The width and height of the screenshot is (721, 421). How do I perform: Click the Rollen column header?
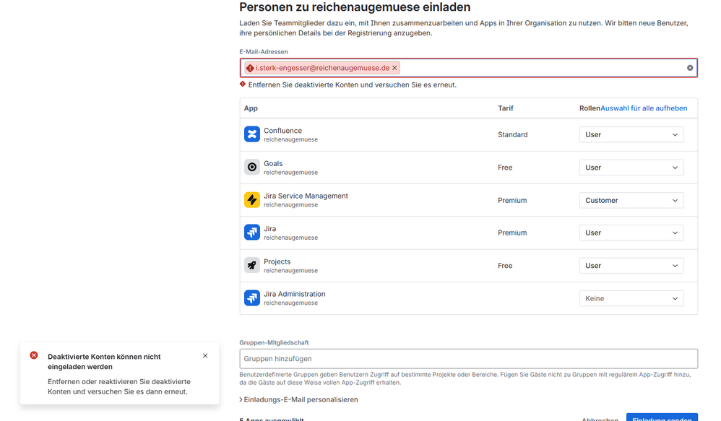(590, 108)
